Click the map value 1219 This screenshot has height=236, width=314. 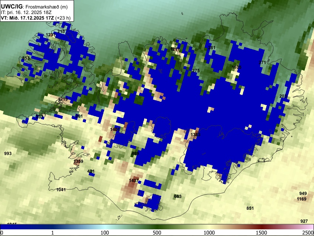tap(63, 99)
